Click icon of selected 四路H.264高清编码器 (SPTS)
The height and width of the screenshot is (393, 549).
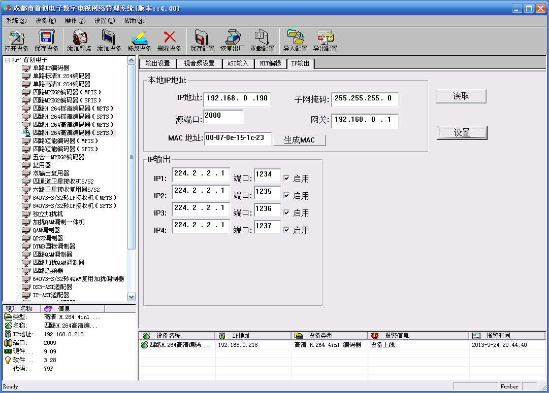[x=26, y=132]
